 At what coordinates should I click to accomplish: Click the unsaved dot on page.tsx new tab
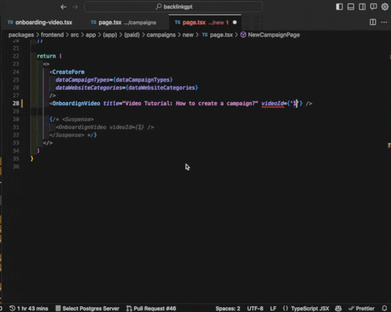(x=235, y=22)
